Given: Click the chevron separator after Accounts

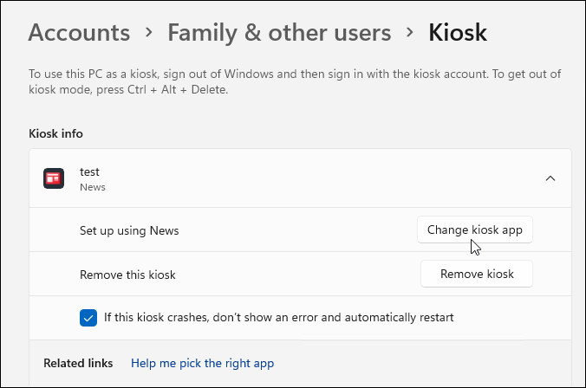Looking at the screenshot, I should coord(149,35).
